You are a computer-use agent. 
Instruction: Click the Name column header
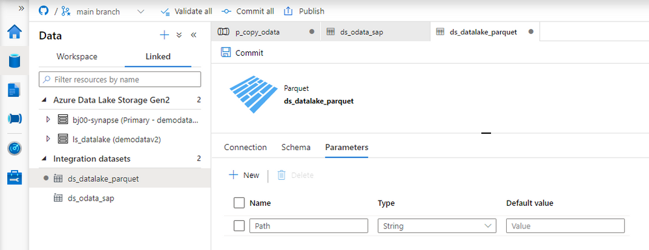pos(261,203)
